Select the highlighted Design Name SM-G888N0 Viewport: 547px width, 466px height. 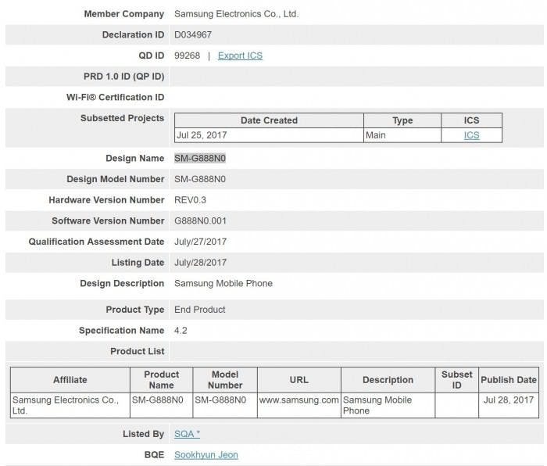click(x=200, y=158)
